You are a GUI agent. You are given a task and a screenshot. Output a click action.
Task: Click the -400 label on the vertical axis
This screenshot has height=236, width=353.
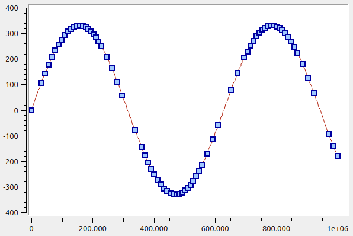(10, 213)
